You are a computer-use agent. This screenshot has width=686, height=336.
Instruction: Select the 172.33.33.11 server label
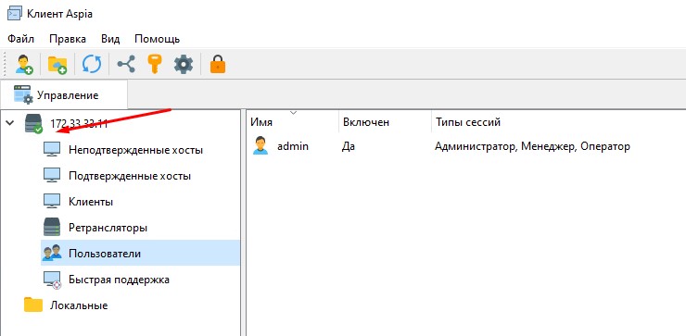[79, 123]
